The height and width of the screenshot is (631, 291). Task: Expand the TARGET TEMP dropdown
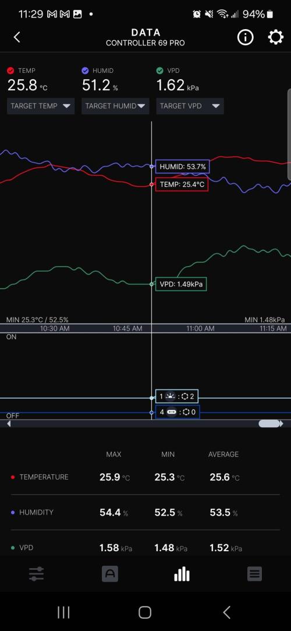41,107
